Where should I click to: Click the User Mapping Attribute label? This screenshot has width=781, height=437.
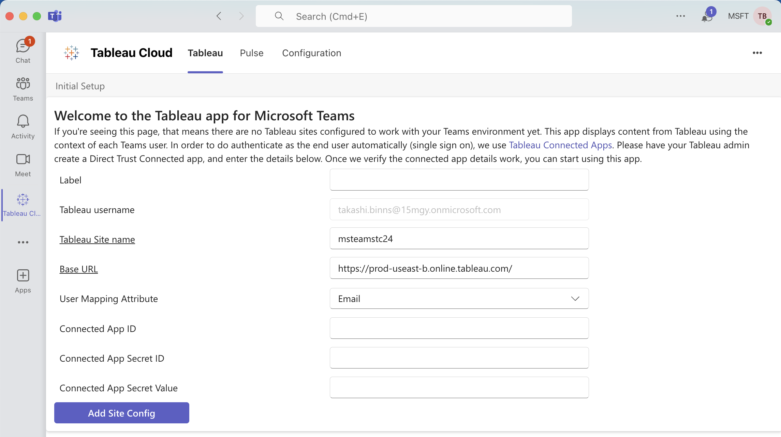point(109,299)
